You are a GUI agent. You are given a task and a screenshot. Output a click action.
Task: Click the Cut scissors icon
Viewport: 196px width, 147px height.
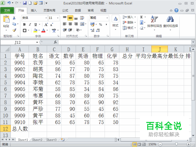click(x=14, y=18)
